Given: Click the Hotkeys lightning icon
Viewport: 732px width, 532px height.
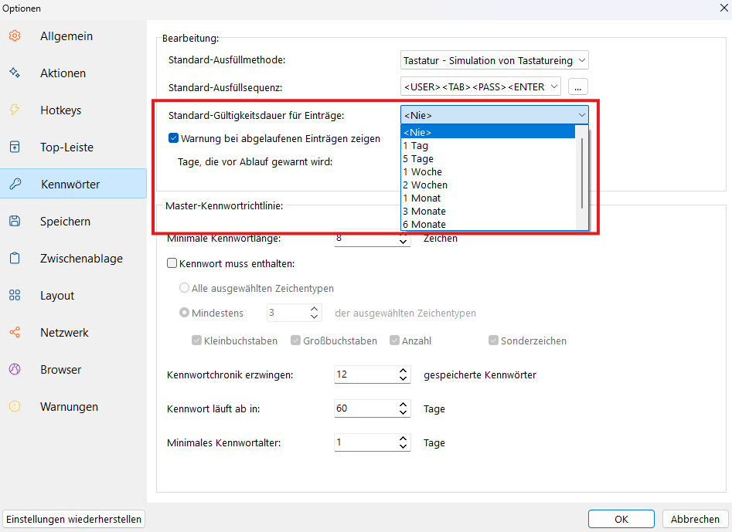Looking at the screenshot, I should click(15, 110).
